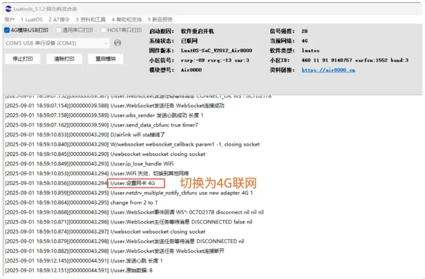The width and height of the screenshot is (425, 279).
Task: Open the 账户 menu
Action: pyautogui.click(x=9, y=20)
